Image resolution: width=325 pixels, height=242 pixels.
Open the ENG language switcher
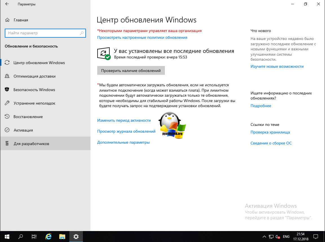point(286,237)
